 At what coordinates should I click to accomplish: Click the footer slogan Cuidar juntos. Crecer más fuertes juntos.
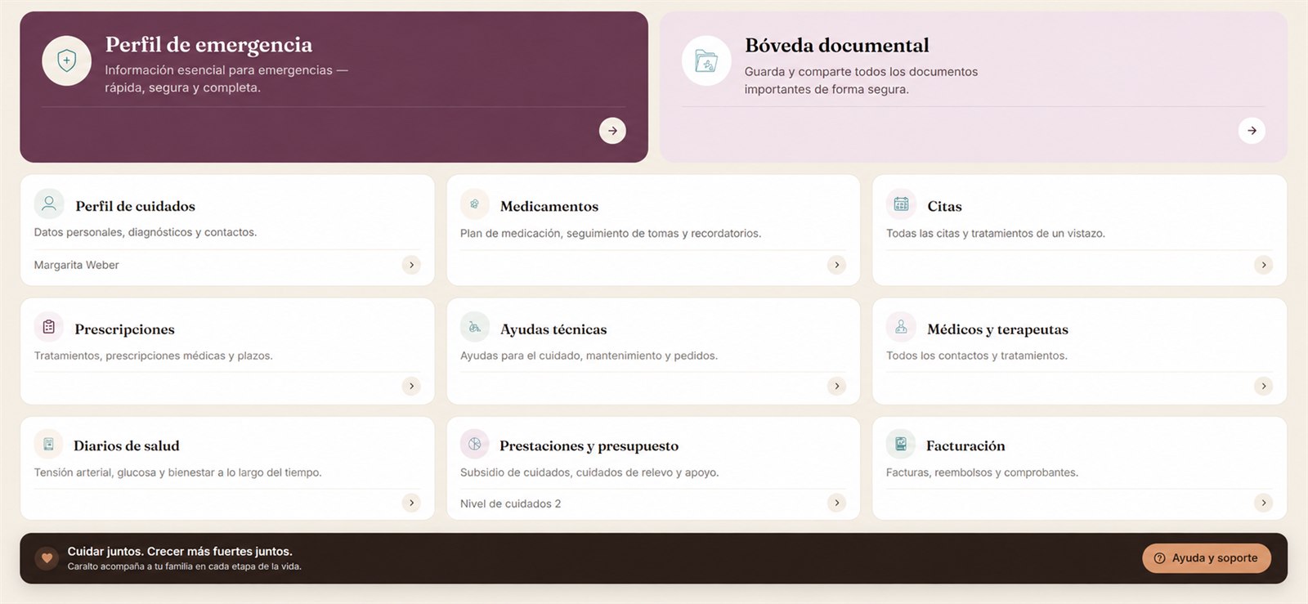180,551
